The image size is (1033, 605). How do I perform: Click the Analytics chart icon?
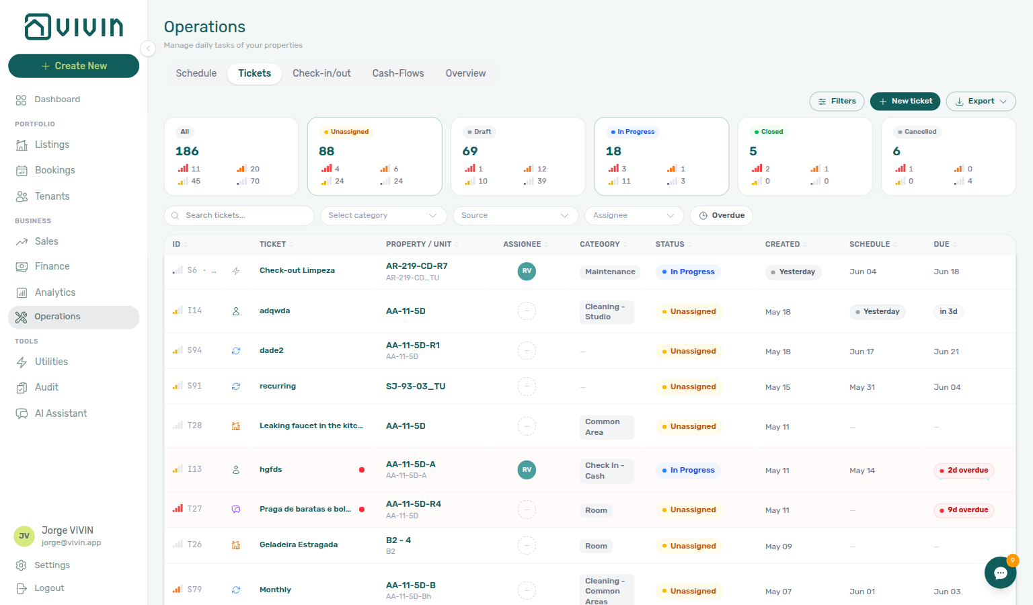pos(22,292)
